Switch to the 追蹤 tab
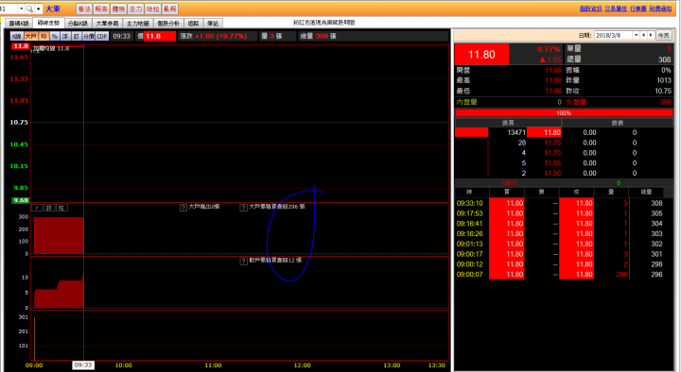This screenshot has height=372, width=681. tap(194, 24)
